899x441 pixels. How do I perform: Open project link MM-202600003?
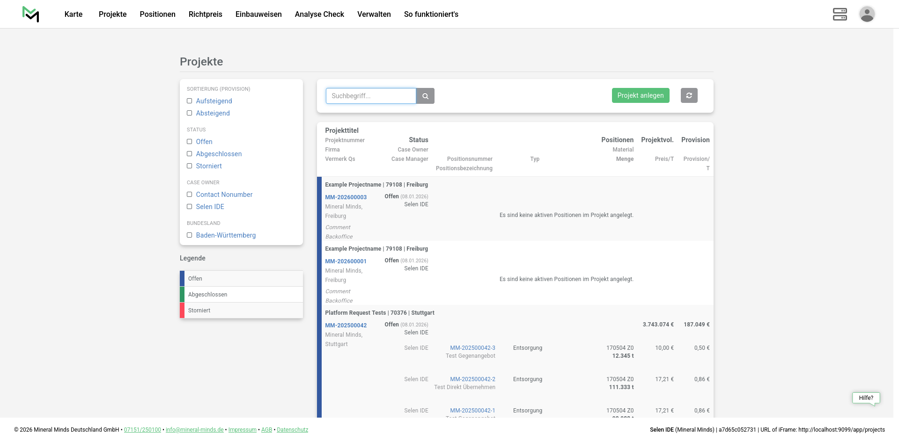pyautogui.click(x=346, y=197)
